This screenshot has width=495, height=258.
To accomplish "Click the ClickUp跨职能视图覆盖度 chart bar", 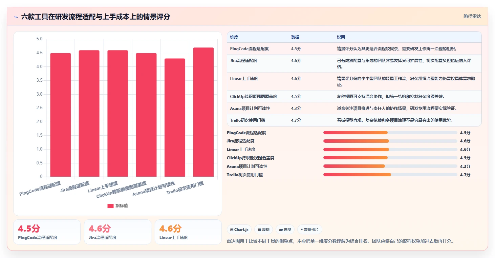I will point(146,115).
